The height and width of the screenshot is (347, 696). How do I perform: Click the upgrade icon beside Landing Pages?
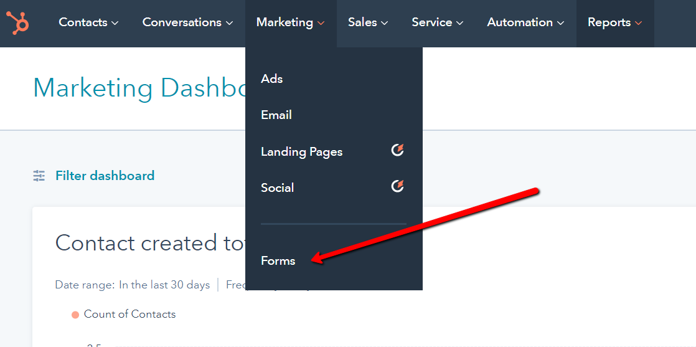[397, 150]
